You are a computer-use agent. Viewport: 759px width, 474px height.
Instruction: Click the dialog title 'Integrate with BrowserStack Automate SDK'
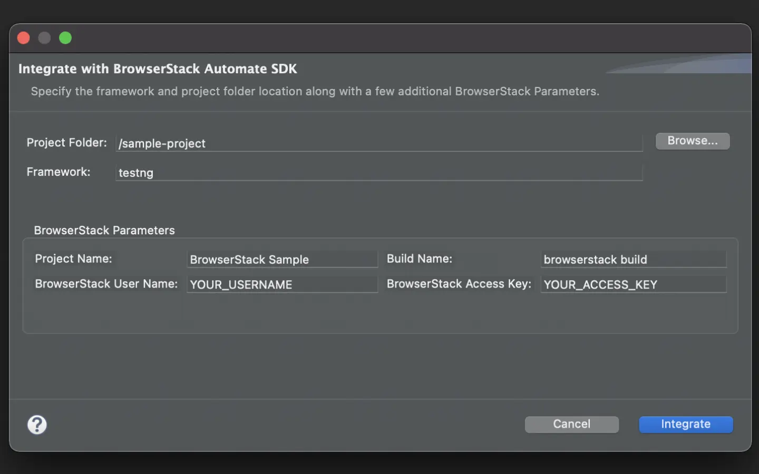coord(158,69)
